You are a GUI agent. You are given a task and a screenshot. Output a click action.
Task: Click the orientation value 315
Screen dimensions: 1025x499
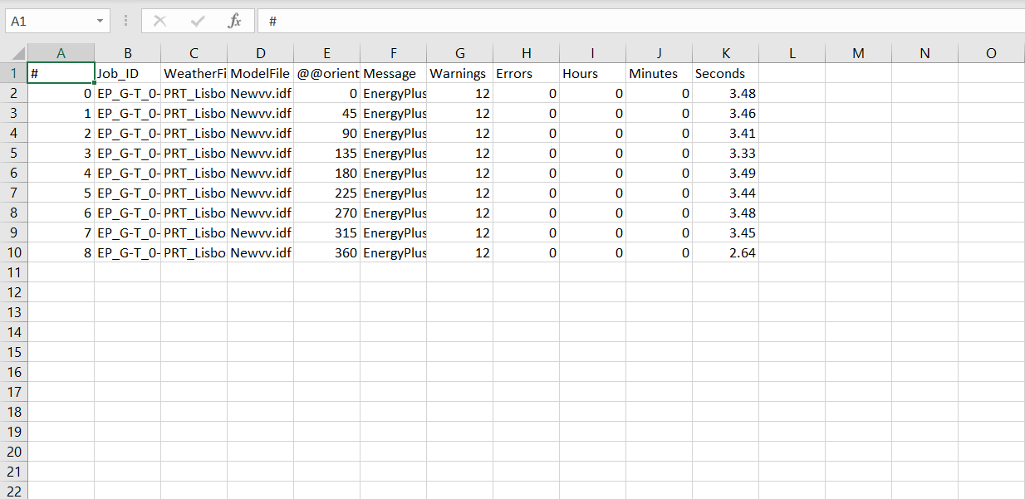(x=326, y=232)
